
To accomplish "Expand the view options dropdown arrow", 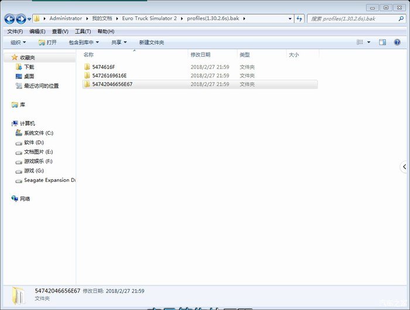I will (x=368, y=42).
